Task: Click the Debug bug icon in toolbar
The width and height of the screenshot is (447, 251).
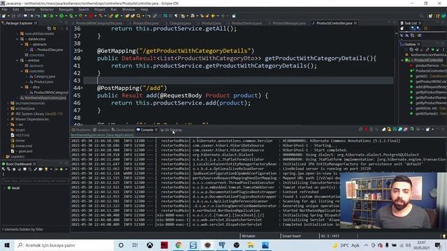Action: pos(52,16)
